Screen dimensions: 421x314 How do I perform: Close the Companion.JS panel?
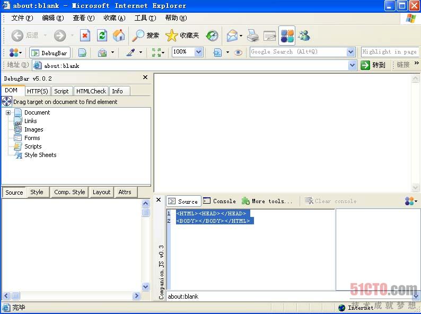pos(159,199)
